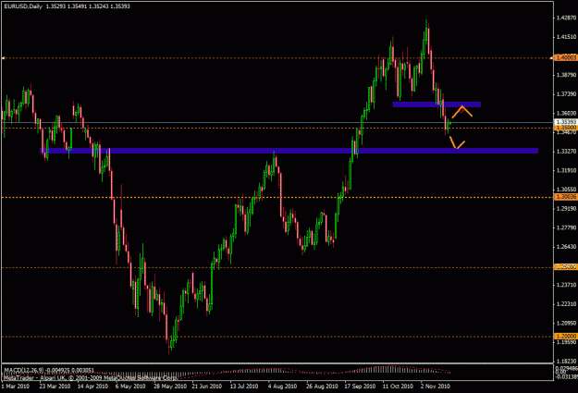Click the 4 Aug 2010 date label
The width and height of the screenshot is (578, 393).
tap(282, 387)
